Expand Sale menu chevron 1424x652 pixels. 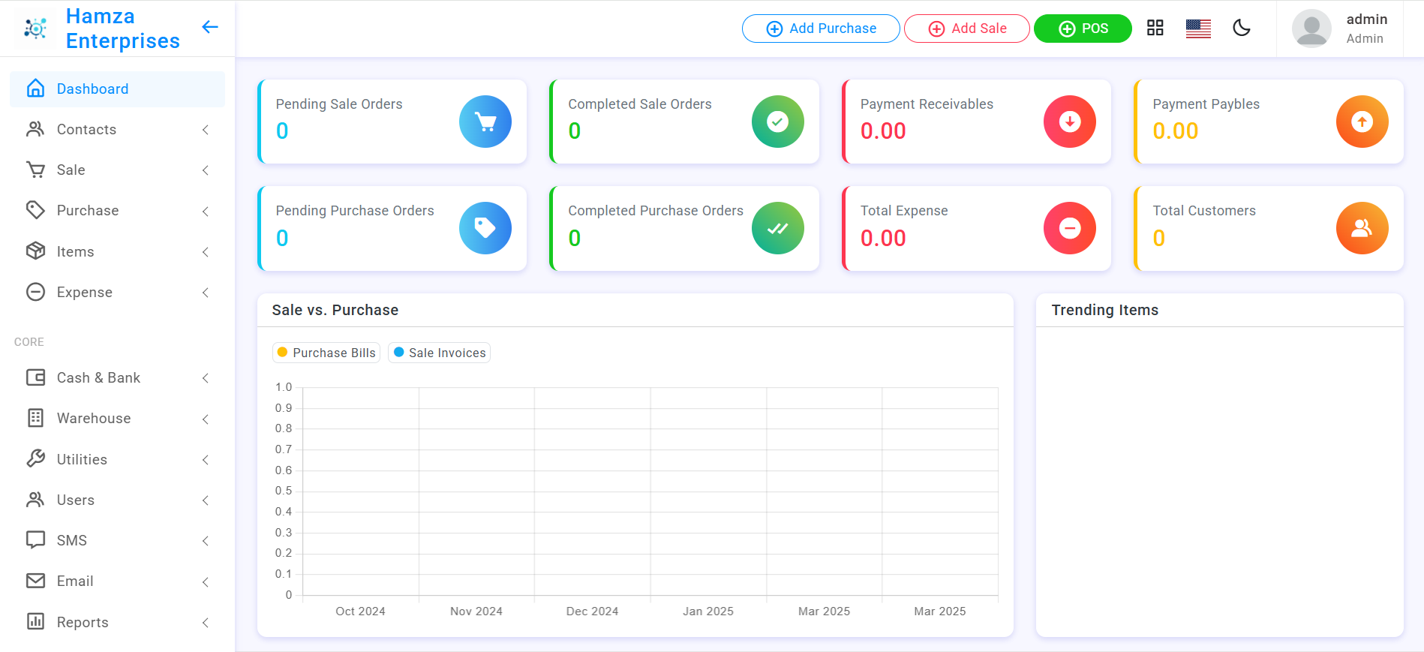205,170
